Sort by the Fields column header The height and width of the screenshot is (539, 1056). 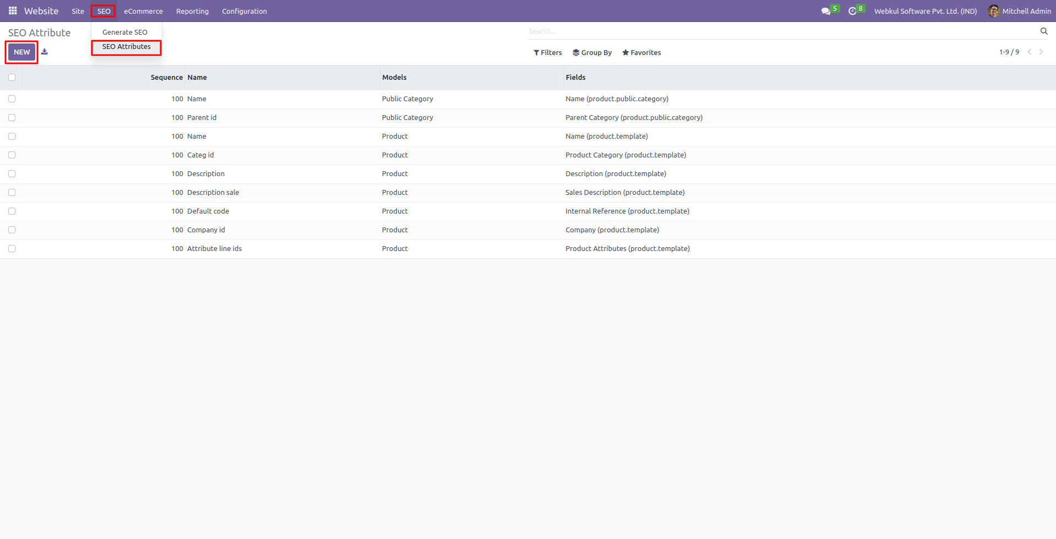(575, 78)
